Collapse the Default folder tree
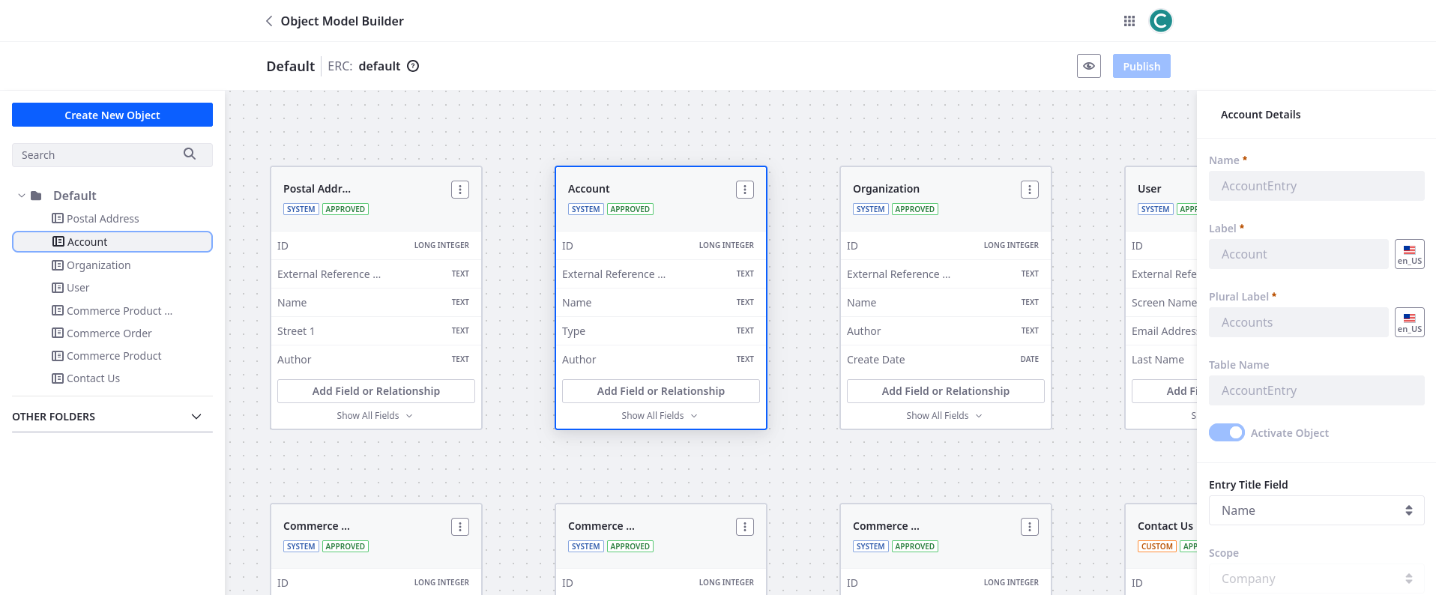 tap(22, 196)
